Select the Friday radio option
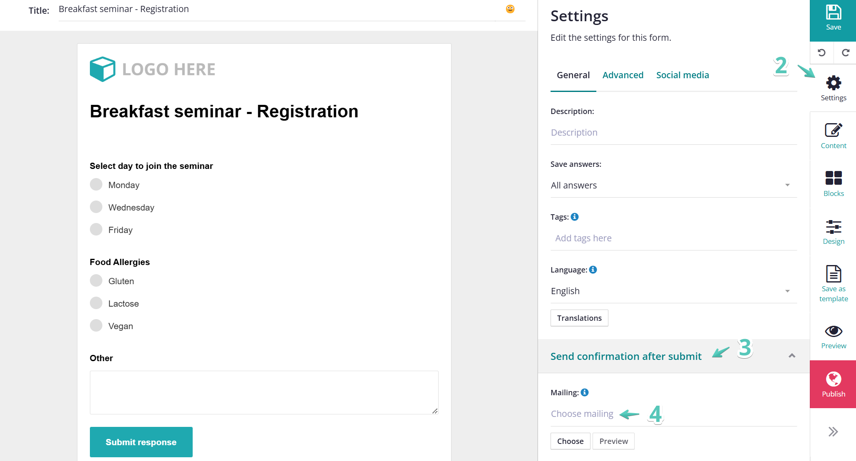Image resolution: width=856 pixels, height=461 pixels. click(96, 229)
